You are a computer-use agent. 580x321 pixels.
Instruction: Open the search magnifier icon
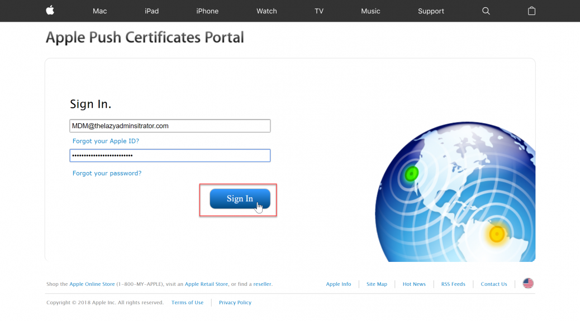click(x=486, y=11)
